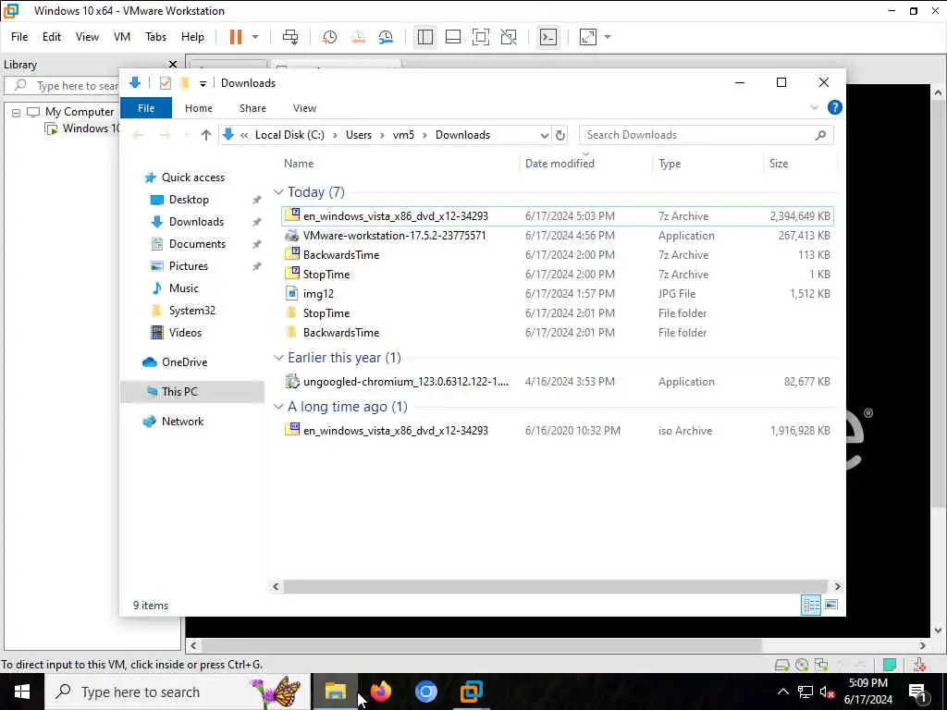Viewport: 947px width, 710px height.
Task: Open the snapshot manager
Action: tap(386, 37)
